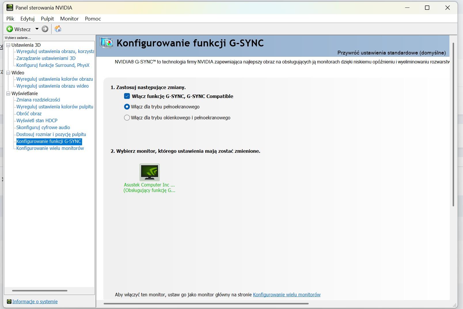463x309 pixels.
Task: Collapse the Ustawienia 3D tree group
Action: (x=8, y=45)
